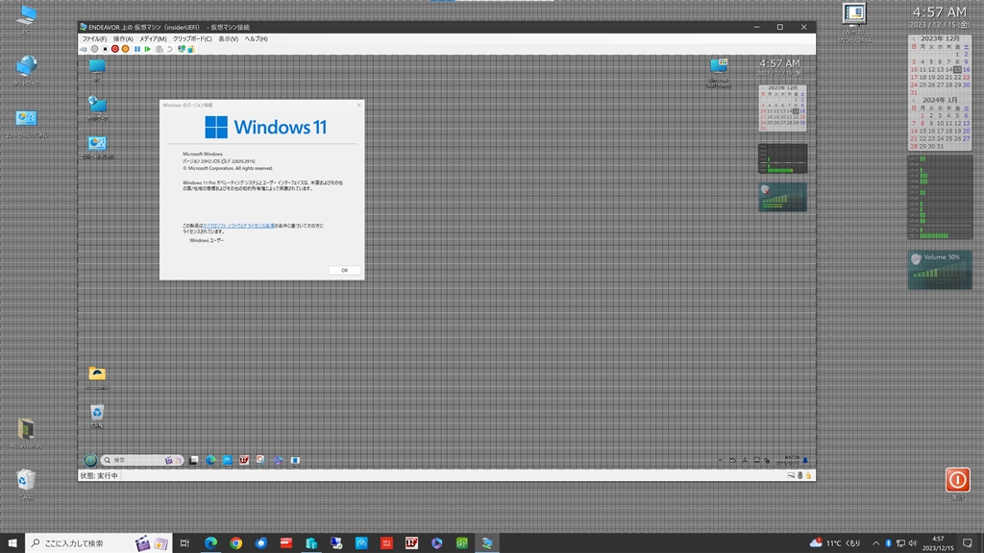Pause the virtual machine with blue pause icon
Image resolution: width=984 pixels, height=553 pixels.
pyautogui.click(x=137, y=49)
